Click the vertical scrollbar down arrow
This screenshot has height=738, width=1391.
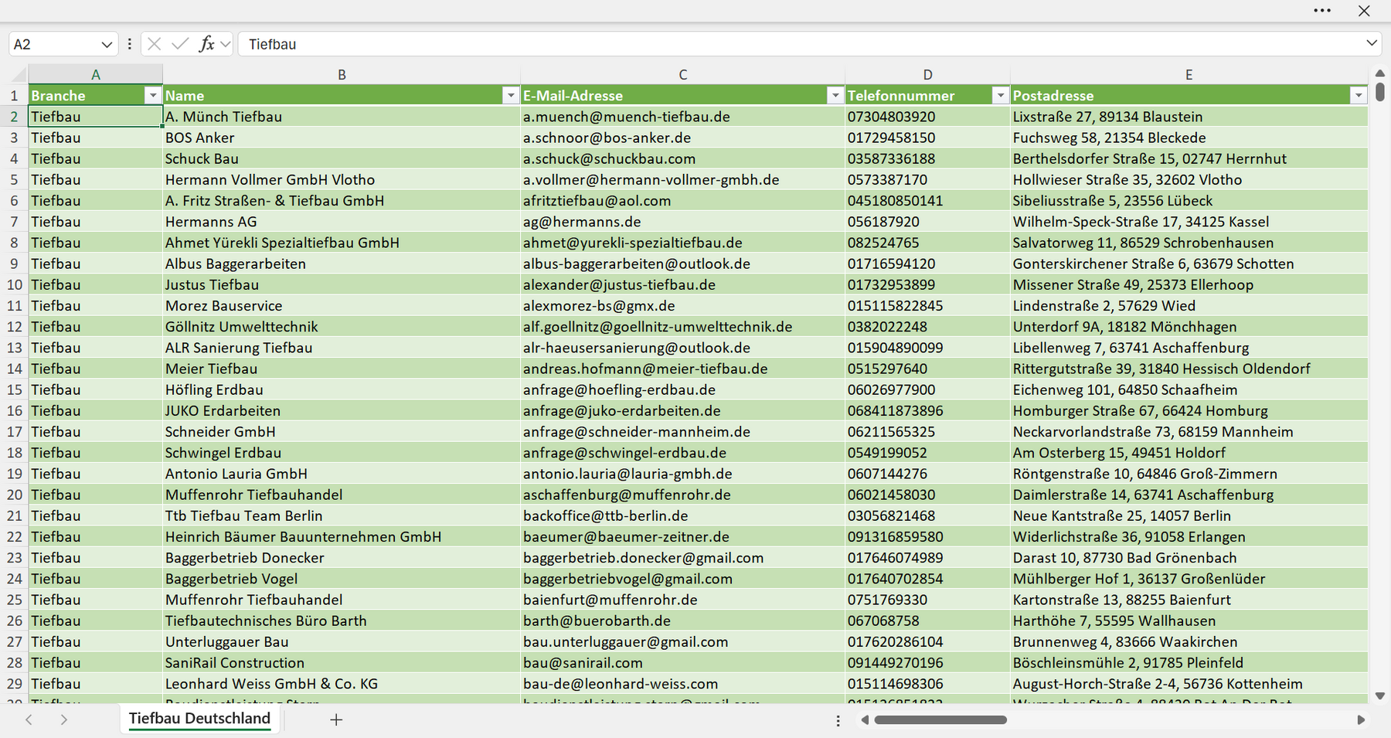click(x=1380, y=696)
